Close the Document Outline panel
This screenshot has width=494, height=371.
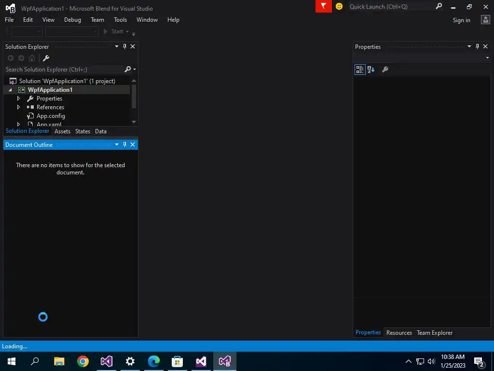[x=133, y=144]
